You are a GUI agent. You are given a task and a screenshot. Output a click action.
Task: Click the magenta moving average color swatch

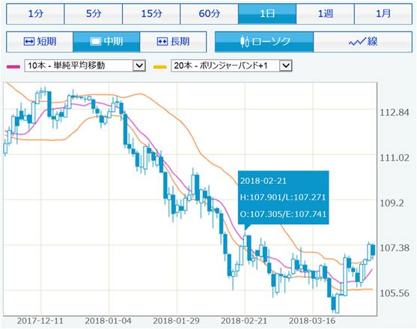tap(13, 67)
